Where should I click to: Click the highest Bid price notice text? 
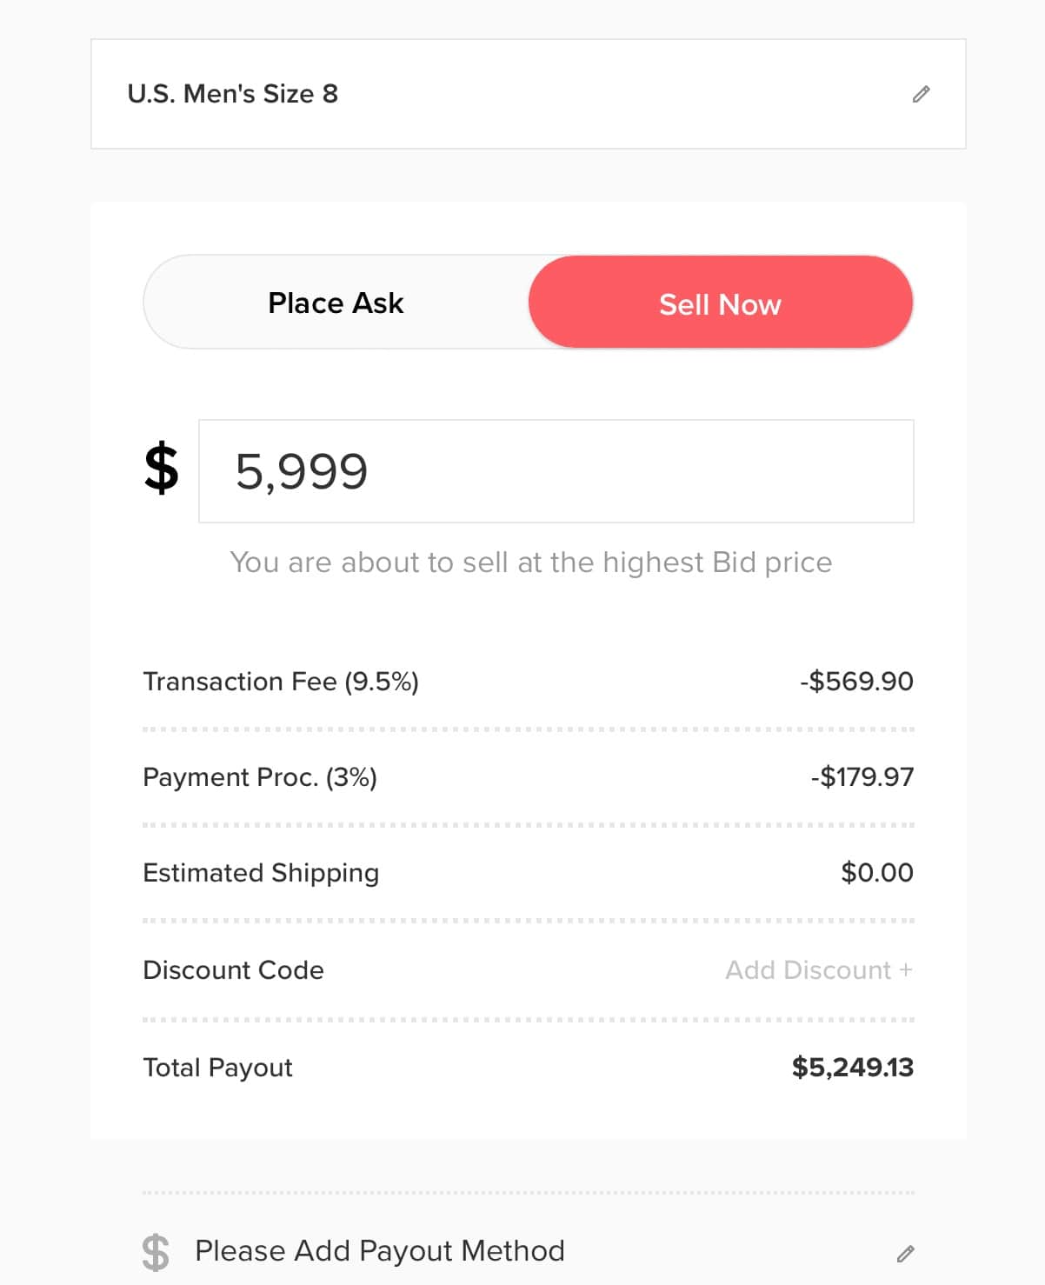530,563
